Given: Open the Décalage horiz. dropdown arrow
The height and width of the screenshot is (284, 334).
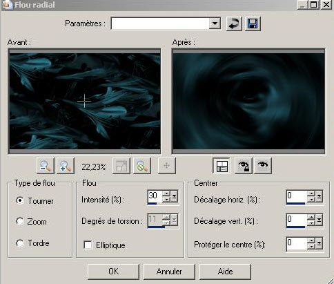Looking at the screenshot, I should pos(319,196).
